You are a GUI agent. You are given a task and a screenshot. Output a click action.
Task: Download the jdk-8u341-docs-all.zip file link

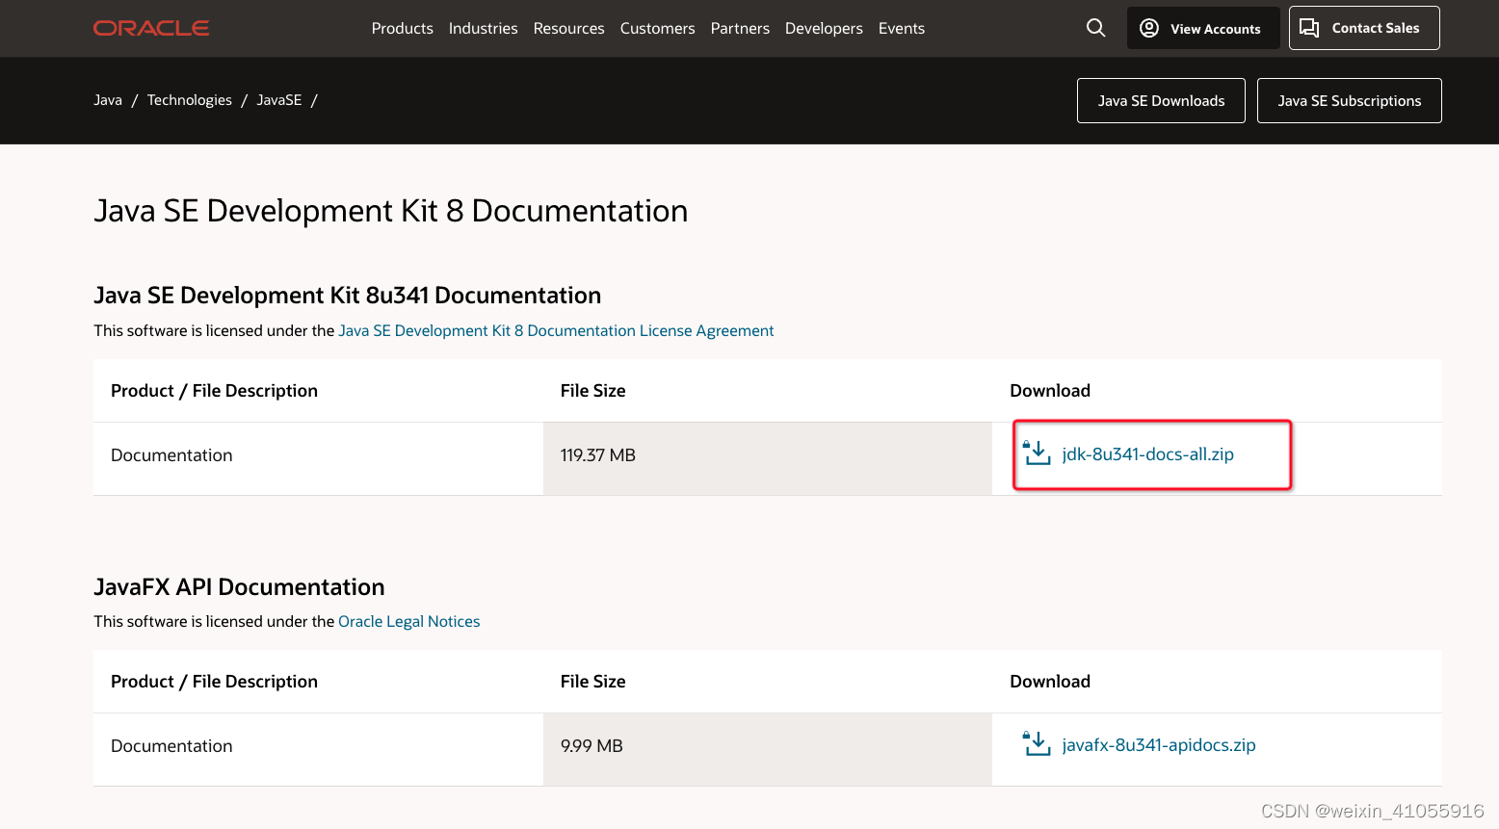pyautogui.click(x=1147, y=454)
